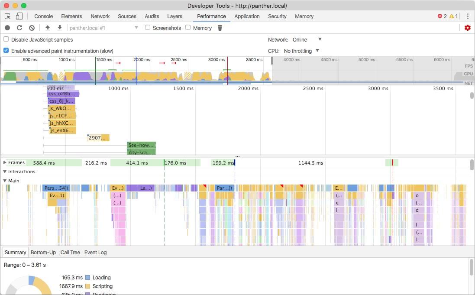Select the 199.2 ms frame
The height and width of the screenshot is (295, 475).
(223, 163)
